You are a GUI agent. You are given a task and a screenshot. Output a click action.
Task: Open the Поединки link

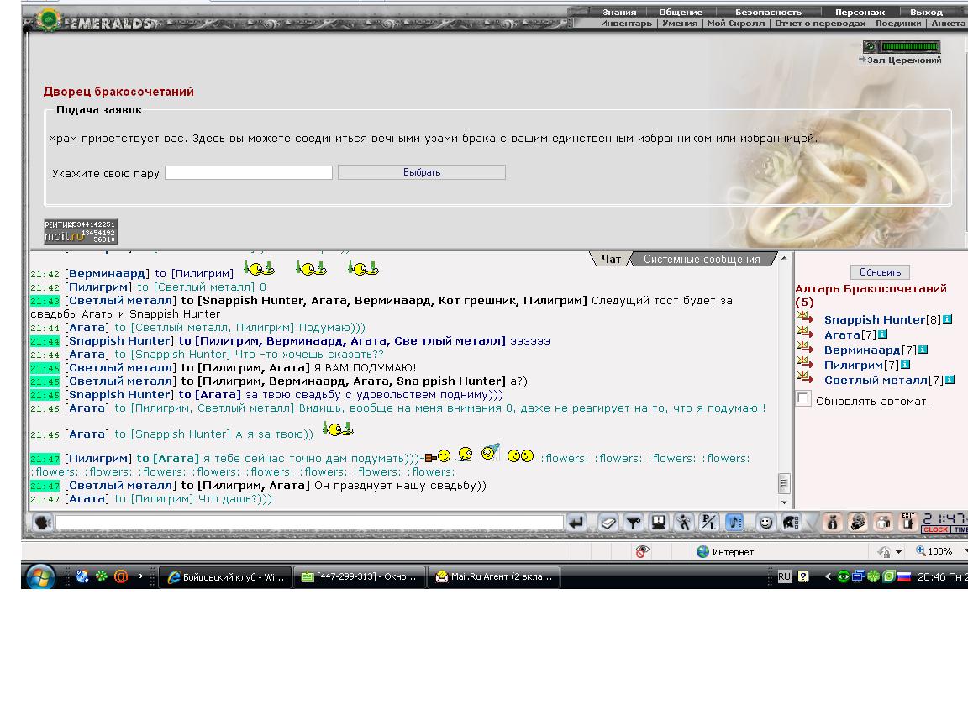point(898,24)
